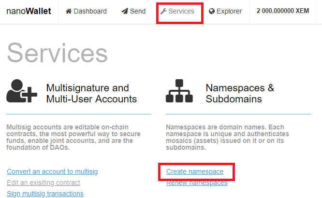Click the namespaces hierarchy icon
Screen dimensions: 322x198
click(179, 91)
